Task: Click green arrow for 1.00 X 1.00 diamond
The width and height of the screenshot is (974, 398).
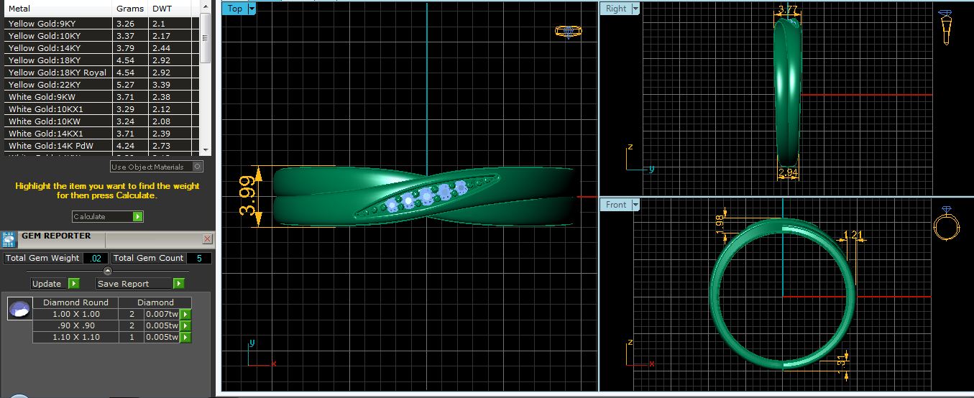Action: 185,315
